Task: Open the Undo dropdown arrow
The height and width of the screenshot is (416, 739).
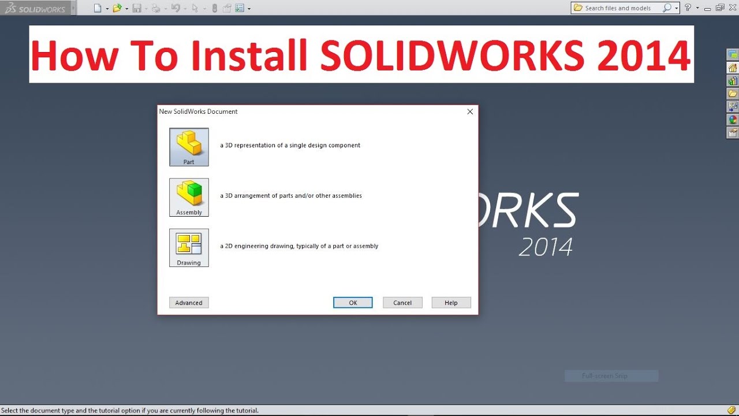Action: [x=185, y=9]
